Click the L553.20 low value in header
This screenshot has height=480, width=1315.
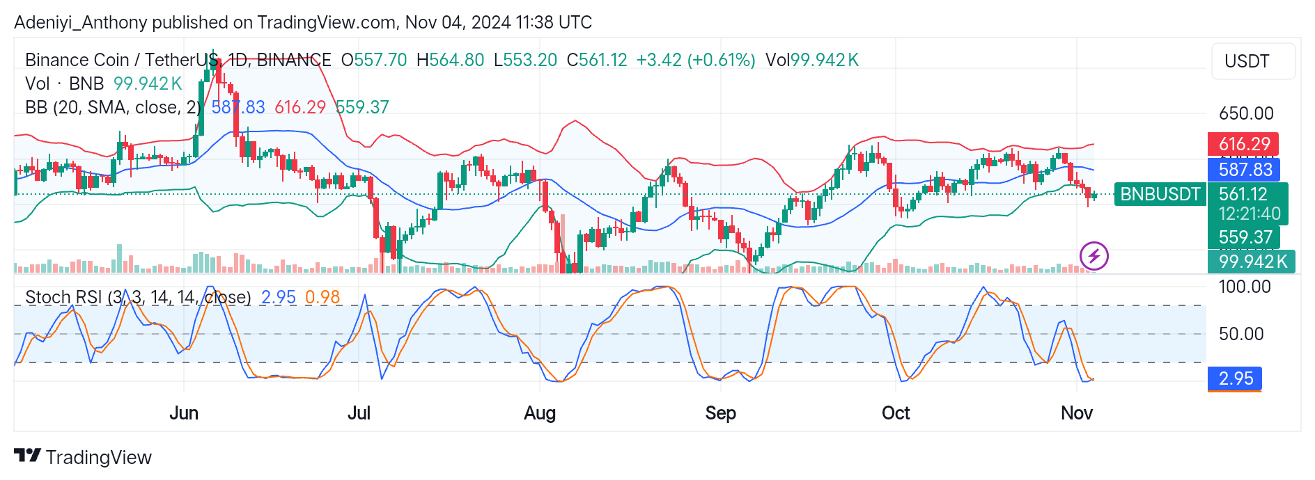coord(525,60)
